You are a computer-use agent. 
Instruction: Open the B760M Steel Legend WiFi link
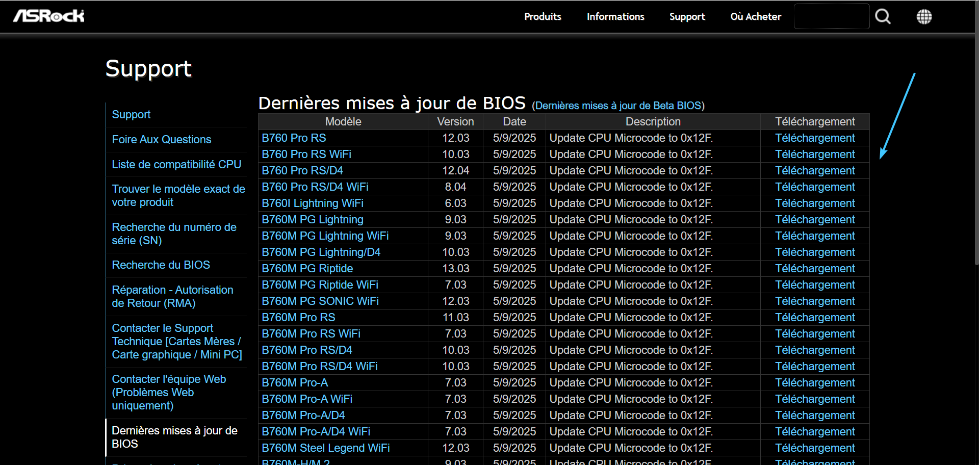[x=326, y=448]
